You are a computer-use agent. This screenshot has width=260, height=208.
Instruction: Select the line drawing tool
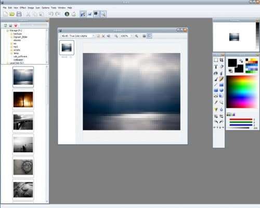[216, 85]
